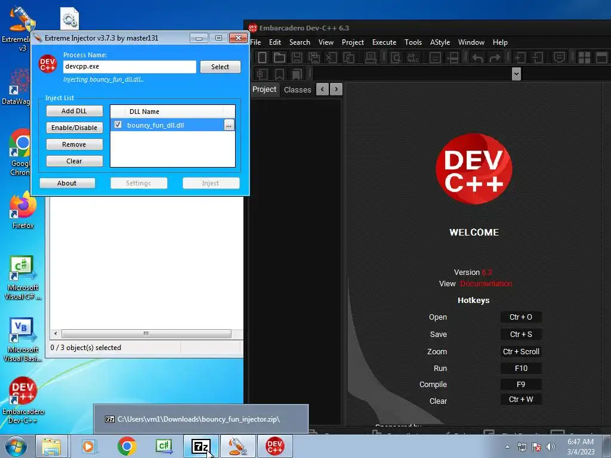Open the Tools menu
This screenshot has width=611, height=458.
413,42
